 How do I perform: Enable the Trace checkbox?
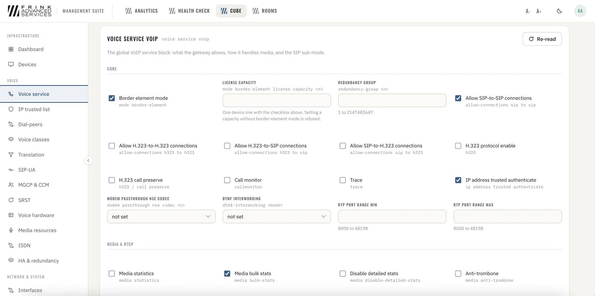click(x=342, y=180)
